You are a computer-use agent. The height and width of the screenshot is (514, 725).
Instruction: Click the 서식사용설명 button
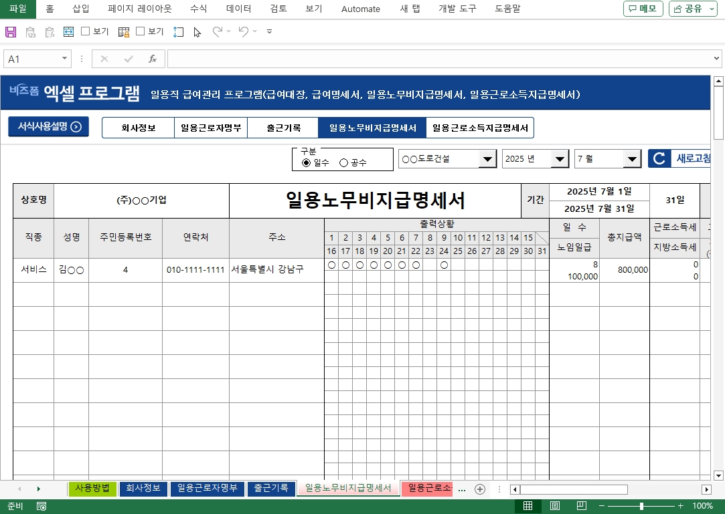48,126
